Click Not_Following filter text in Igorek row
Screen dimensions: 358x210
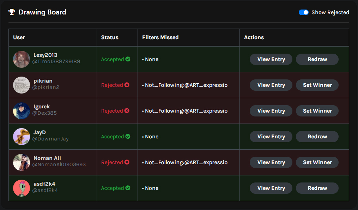(186, 111)
